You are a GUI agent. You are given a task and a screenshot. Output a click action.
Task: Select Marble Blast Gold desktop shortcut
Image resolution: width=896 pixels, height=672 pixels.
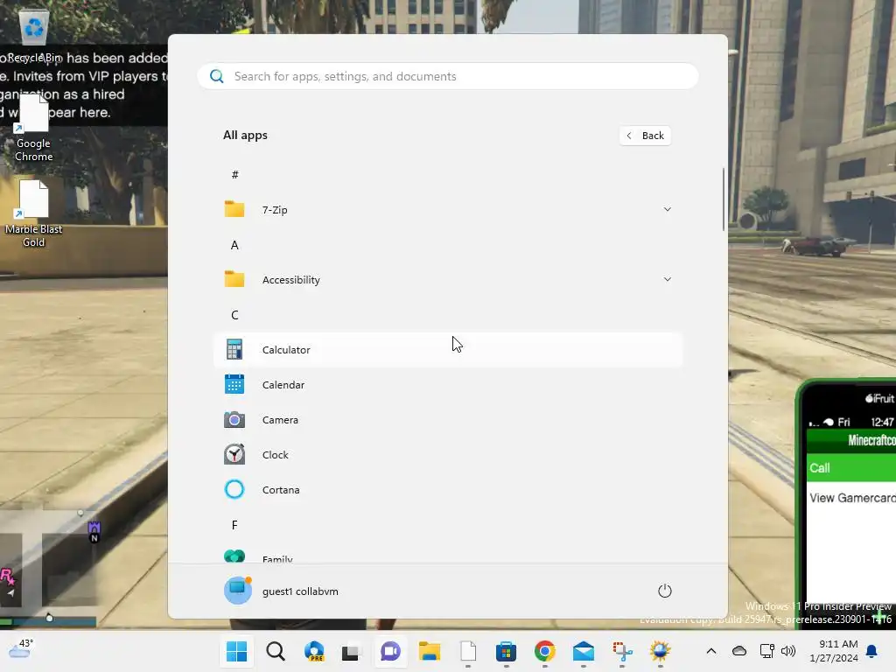[x=34, y=214]
